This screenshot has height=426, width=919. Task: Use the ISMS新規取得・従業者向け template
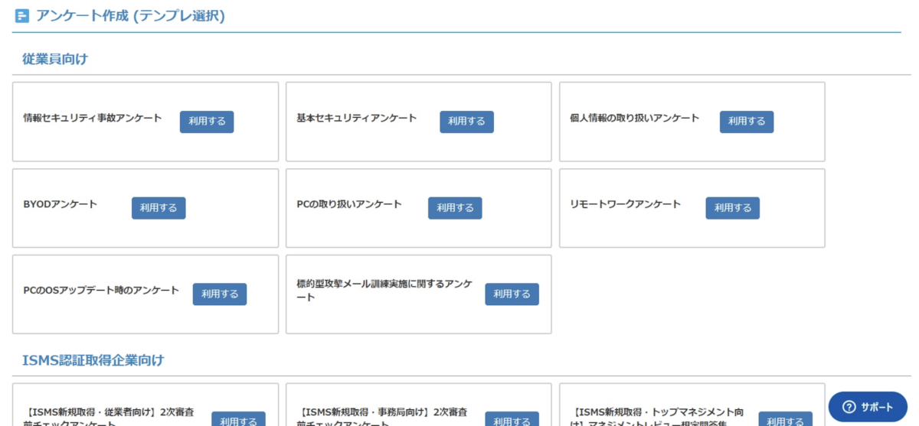[x=238, y=419]
